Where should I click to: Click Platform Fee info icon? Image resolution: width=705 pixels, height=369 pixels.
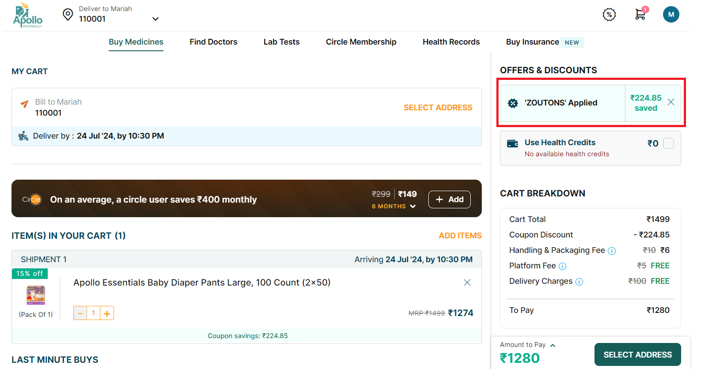562,266
